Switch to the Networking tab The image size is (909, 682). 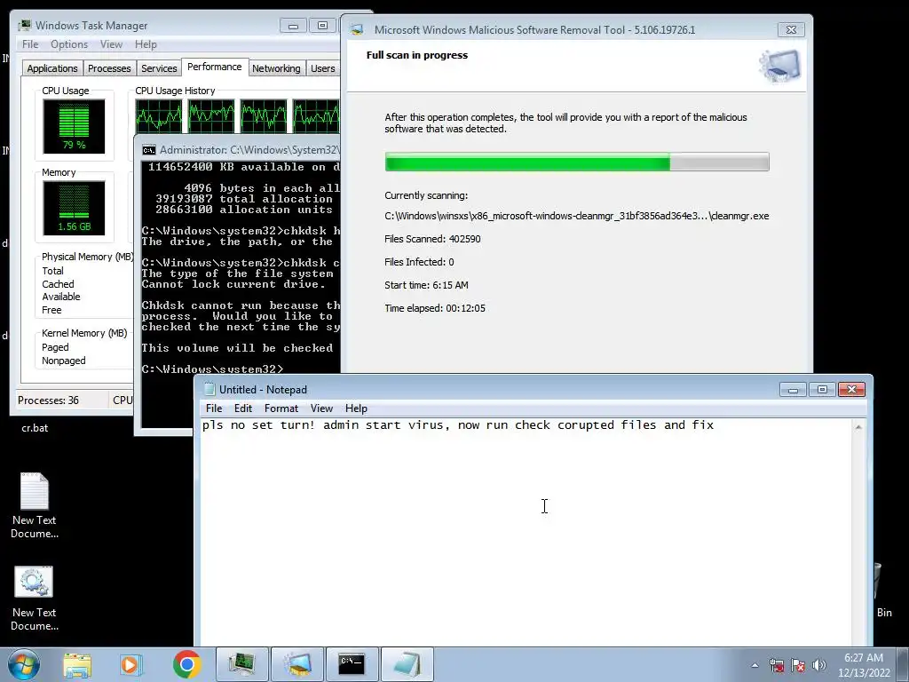276,68
